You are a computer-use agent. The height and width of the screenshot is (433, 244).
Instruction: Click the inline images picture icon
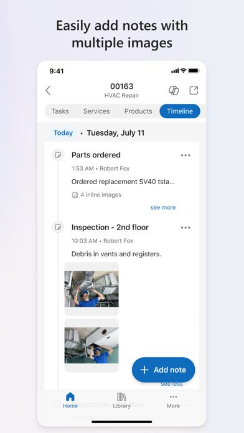click(75, 195)
